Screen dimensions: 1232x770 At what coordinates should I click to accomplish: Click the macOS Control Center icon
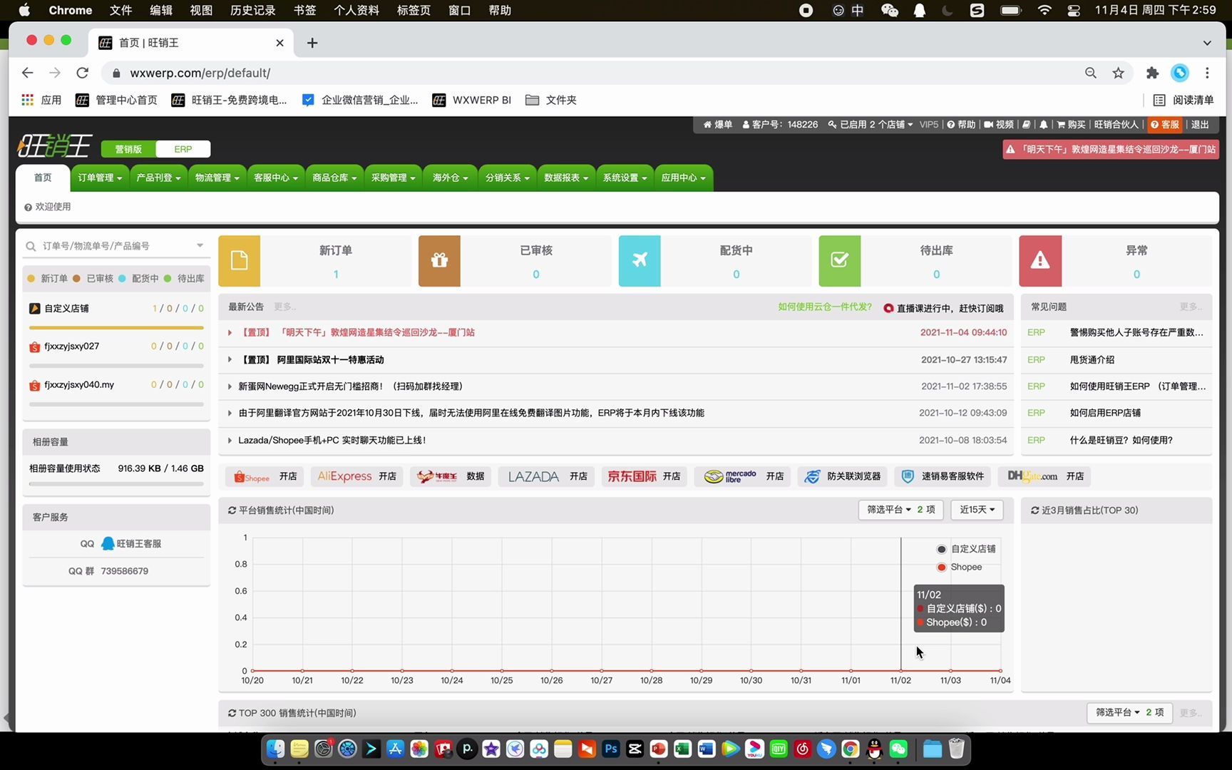pos(1073,11)
